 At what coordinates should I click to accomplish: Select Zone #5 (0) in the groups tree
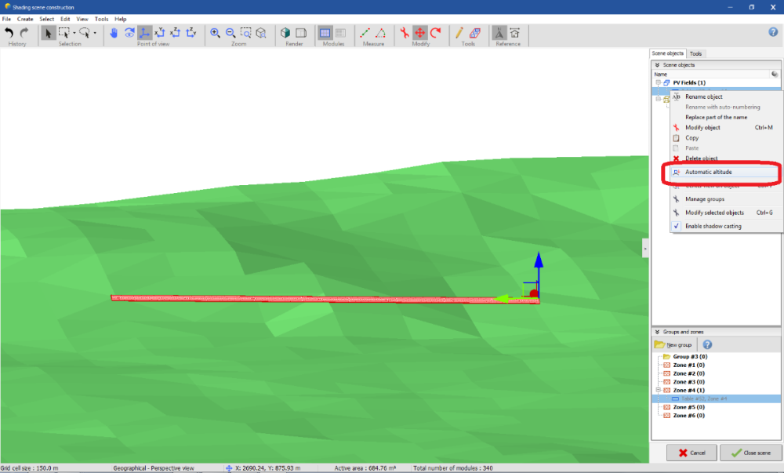688,407
